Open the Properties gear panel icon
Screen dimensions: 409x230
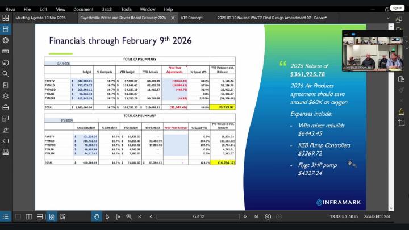click(6, 40)
